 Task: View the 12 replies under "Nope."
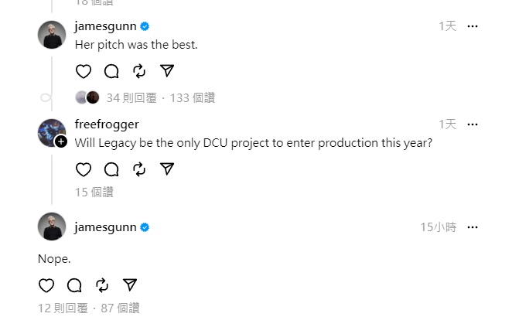pos(63,308)
